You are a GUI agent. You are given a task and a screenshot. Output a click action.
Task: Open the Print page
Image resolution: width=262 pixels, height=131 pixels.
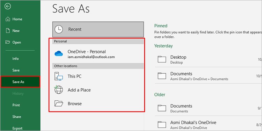click(x=20, y=105)
